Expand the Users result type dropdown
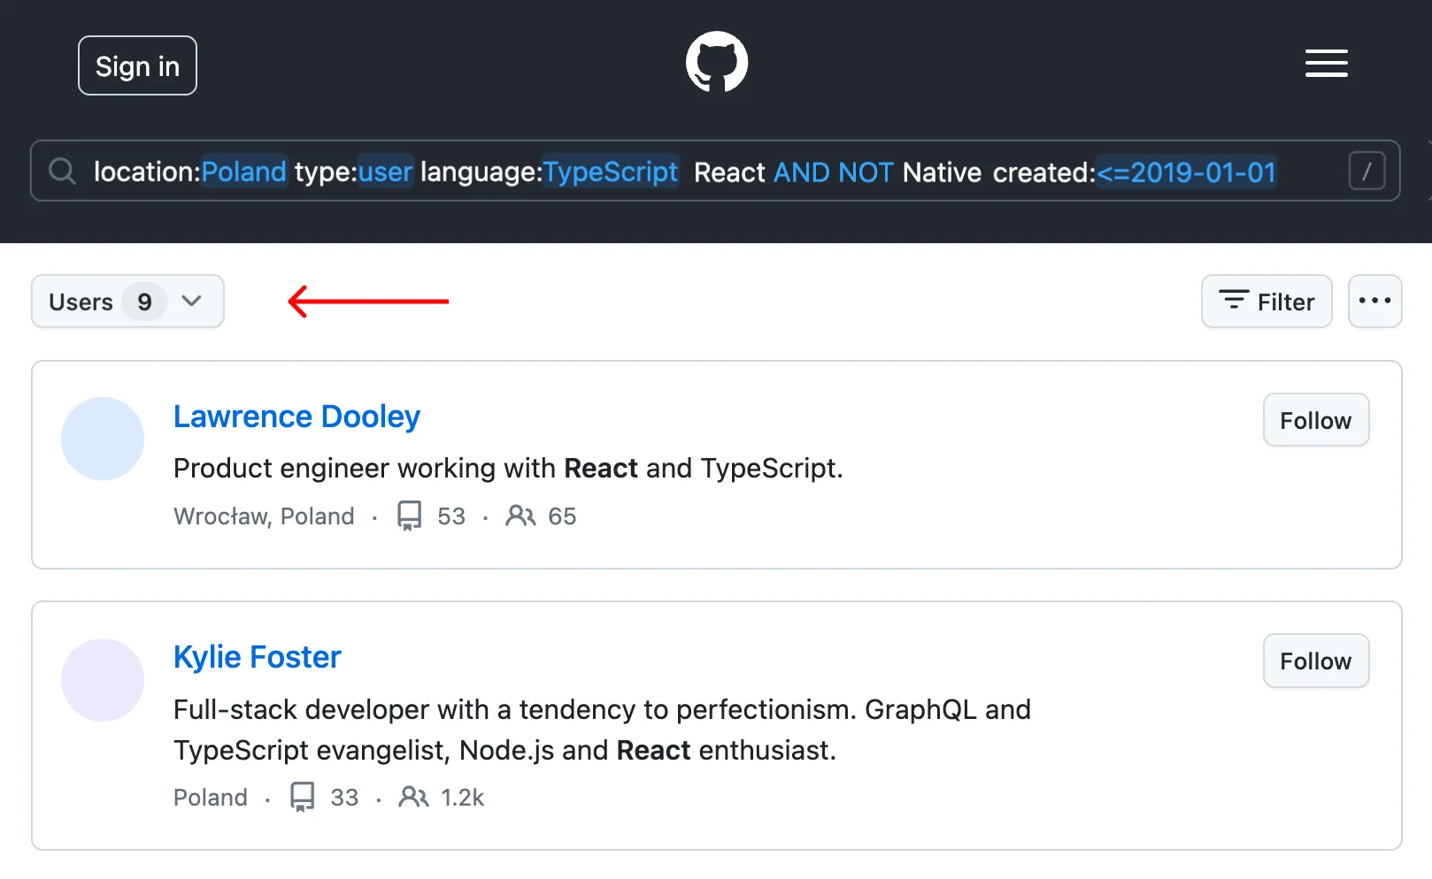1432x879 pixels. [127, 302]
